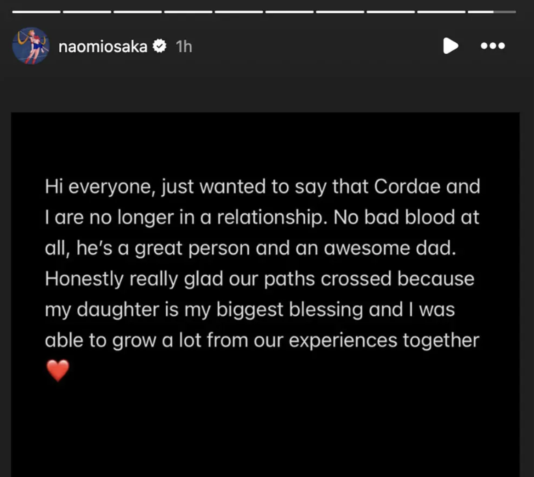
Task: Jump to the first story progress segment
Action: pos(36,11)
